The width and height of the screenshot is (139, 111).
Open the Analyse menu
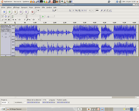click(x=49, y=8)
